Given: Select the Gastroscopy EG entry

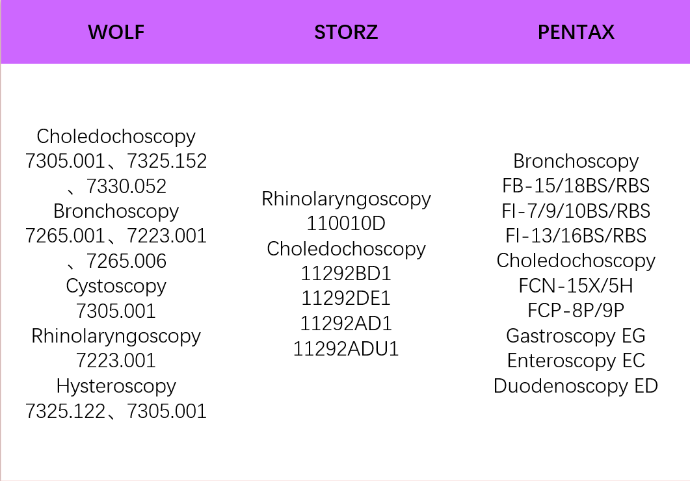Looking at the screenshot, I should [x=576, y=336].
